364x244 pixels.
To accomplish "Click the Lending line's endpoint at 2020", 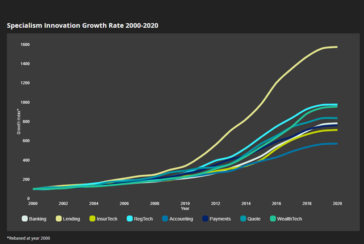I will pos(337,47).
